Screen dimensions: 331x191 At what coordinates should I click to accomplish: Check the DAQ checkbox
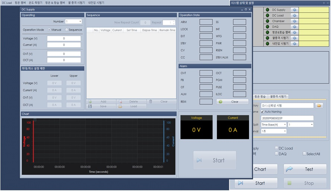(276, 154)
